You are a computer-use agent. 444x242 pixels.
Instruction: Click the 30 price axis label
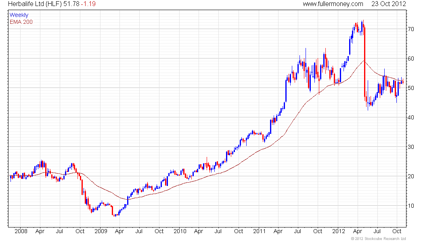(410, 147)
